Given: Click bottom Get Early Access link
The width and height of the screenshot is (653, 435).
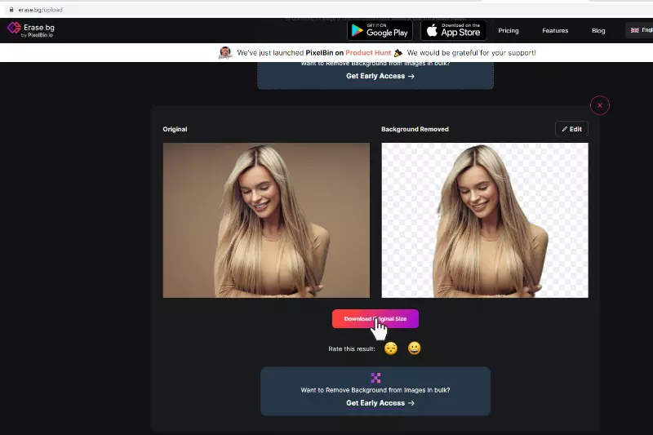Looking at the screenshot, I should coord(380,403).
